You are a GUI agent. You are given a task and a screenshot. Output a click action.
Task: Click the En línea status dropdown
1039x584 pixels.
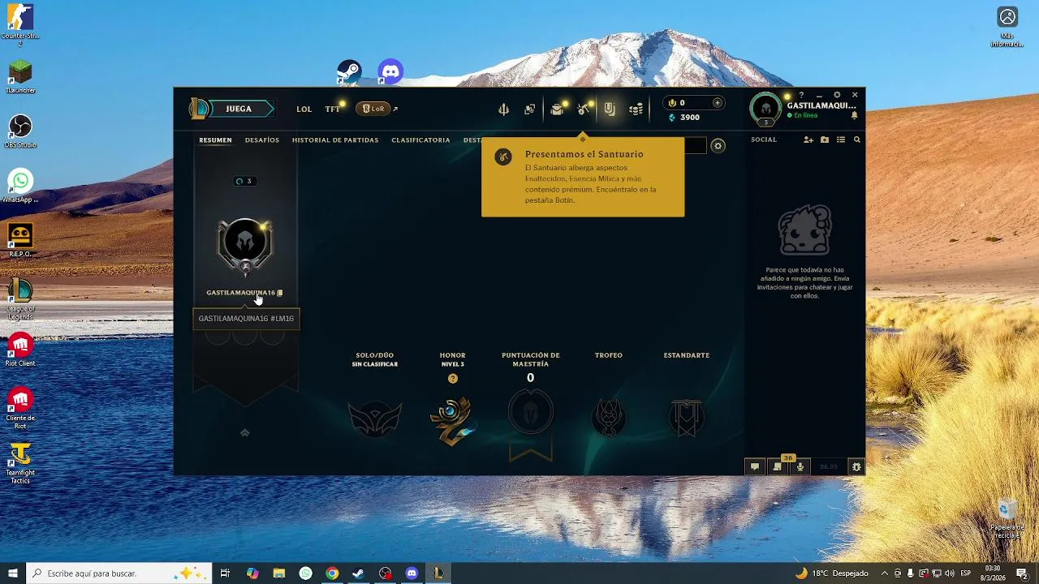(802, 116)
